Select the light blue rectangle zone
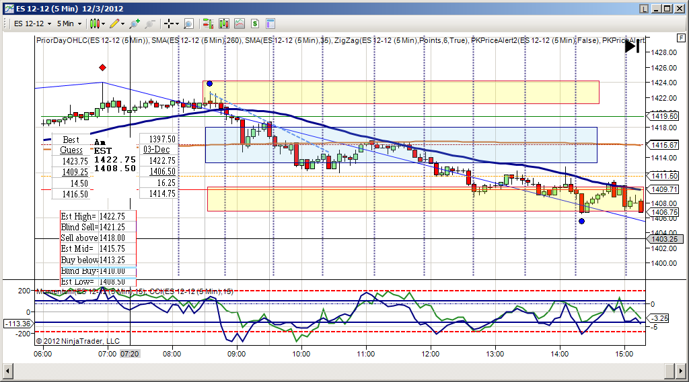Image resolution: width=689 pixels, height=382 pixels. pyautogui.click(x=401, y=145)
